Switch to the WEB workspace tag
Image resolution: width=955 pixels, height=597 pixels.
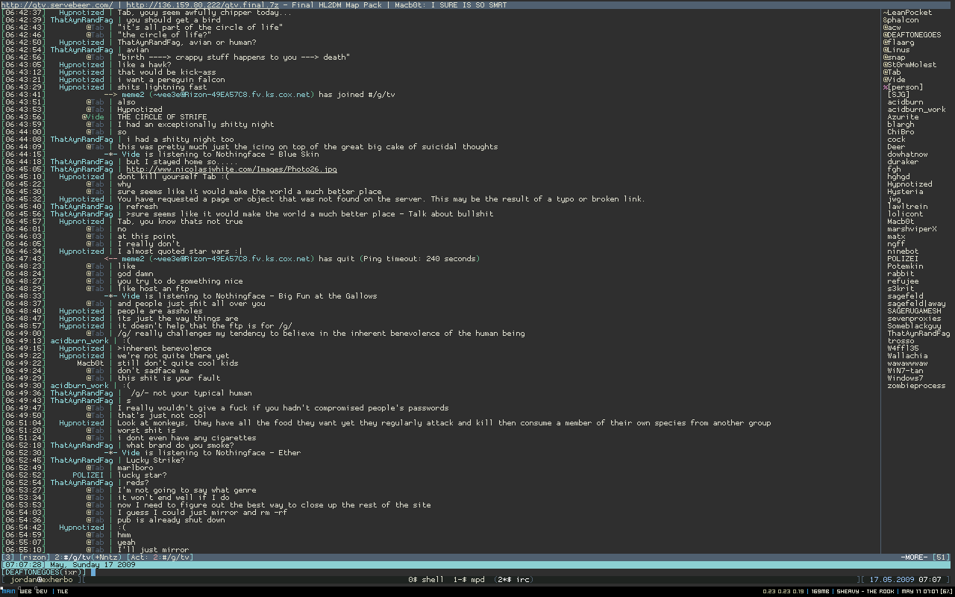point(25,591)
